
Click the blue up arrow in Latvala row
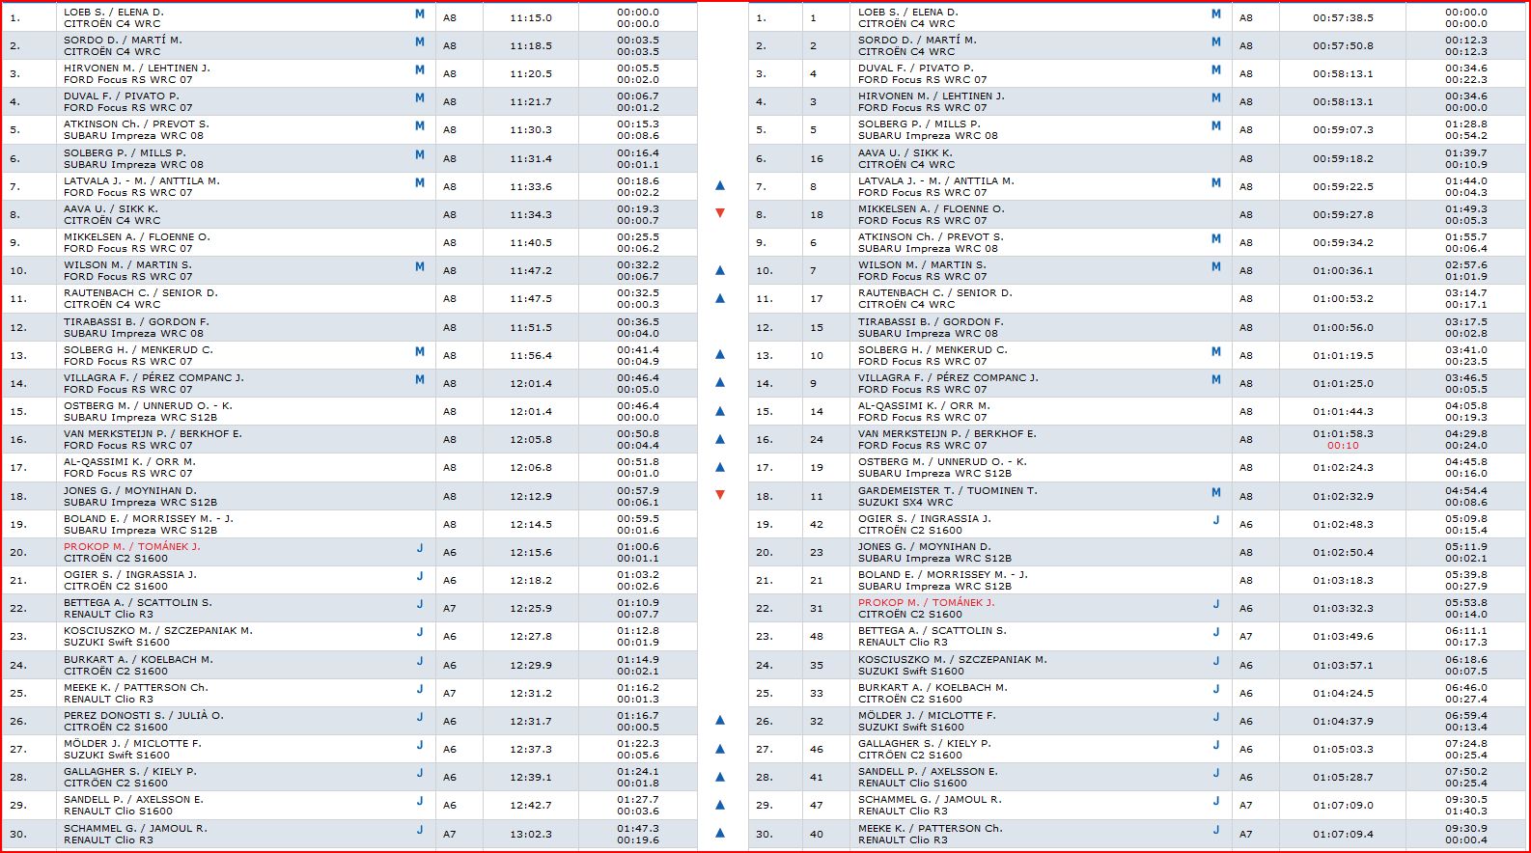pos(720,185)
